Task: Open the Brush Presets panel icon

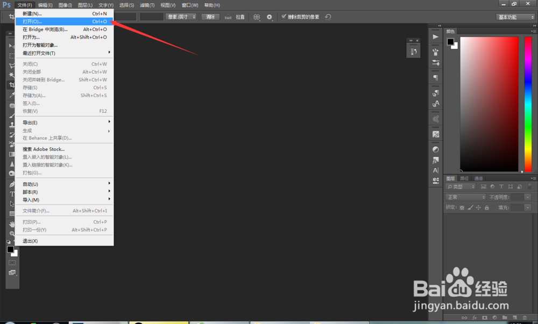Action: point(435,52)
